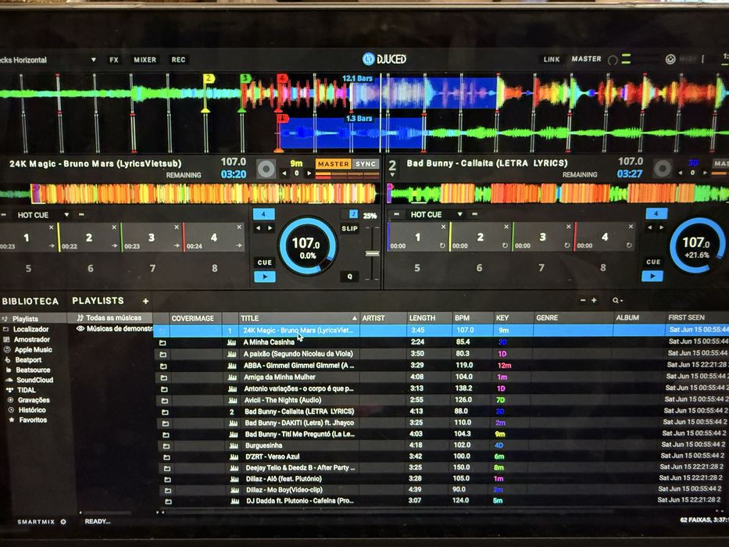Double deck 2 loop size with right arrow

[x=662, y=227]
